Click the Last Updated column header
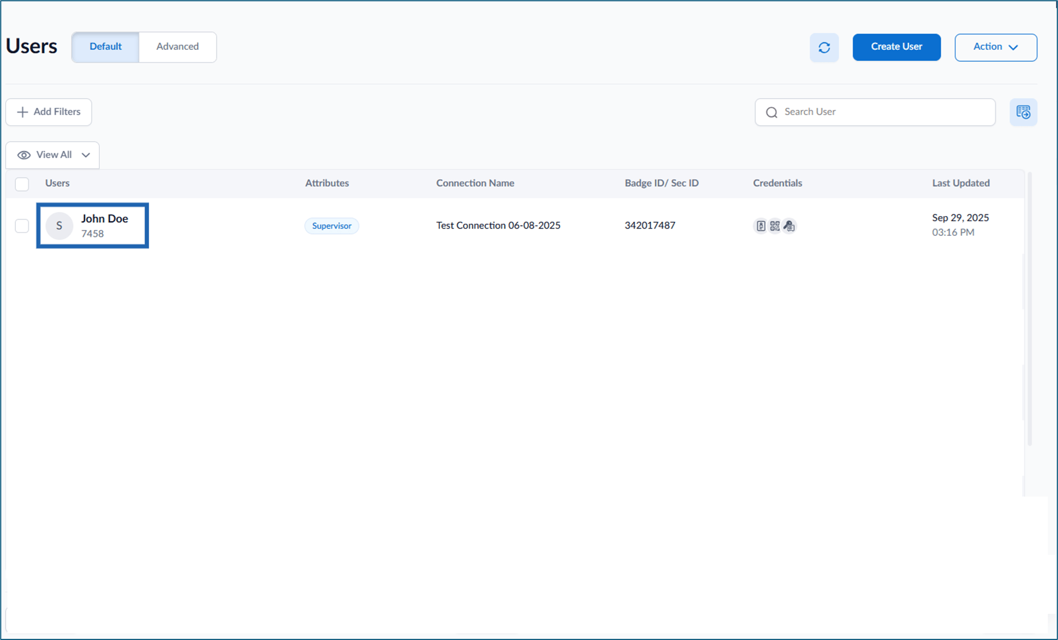This screenshot has width=1058, height=640. (x=960, y=183)
